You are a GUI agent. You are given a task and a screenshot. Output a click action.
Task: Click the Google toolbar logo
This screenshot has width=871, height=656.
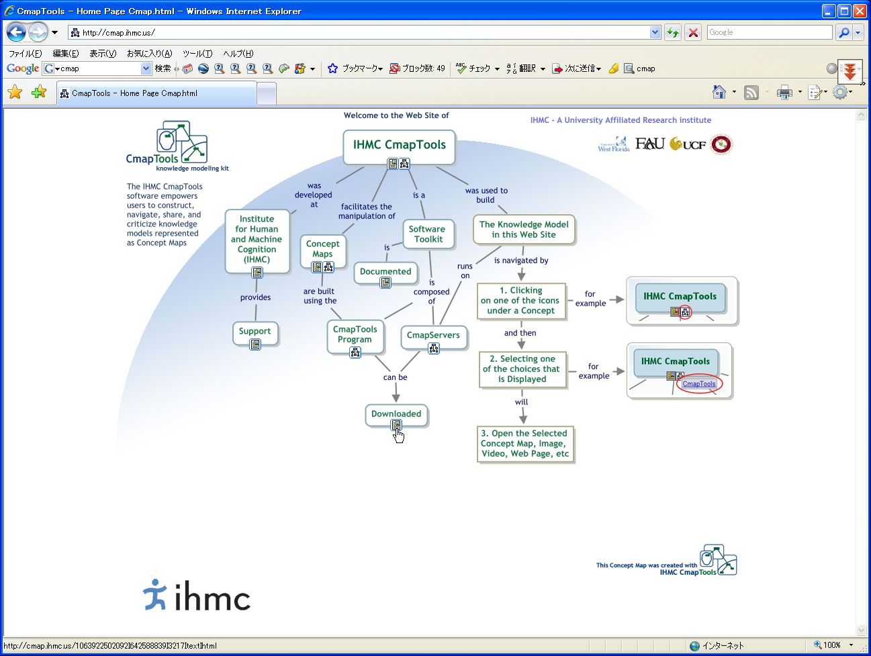point(23,68)
